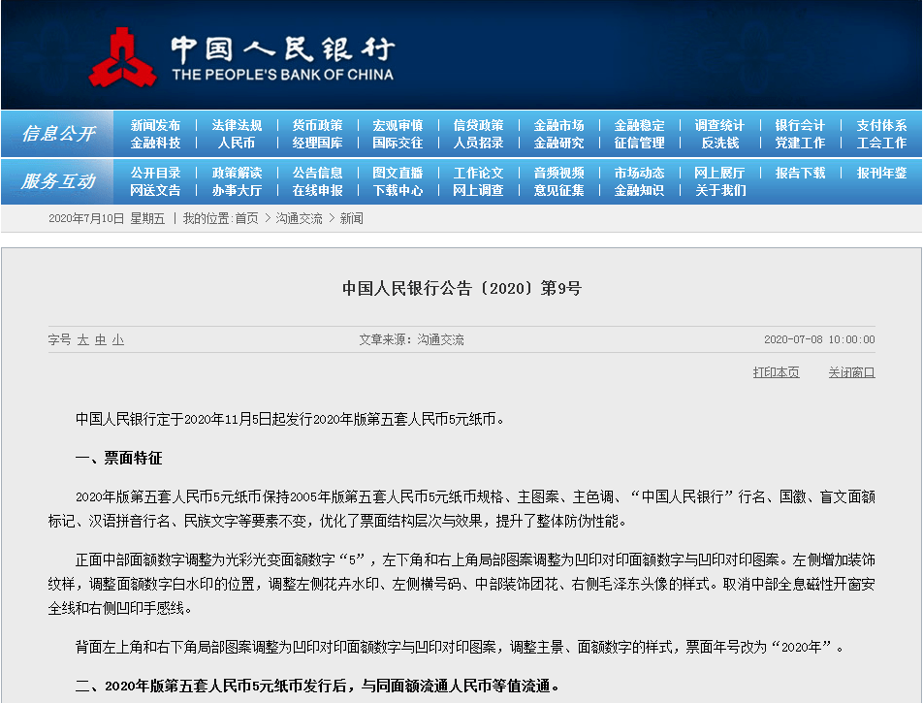Open 意见征集 page

[558, 191]
